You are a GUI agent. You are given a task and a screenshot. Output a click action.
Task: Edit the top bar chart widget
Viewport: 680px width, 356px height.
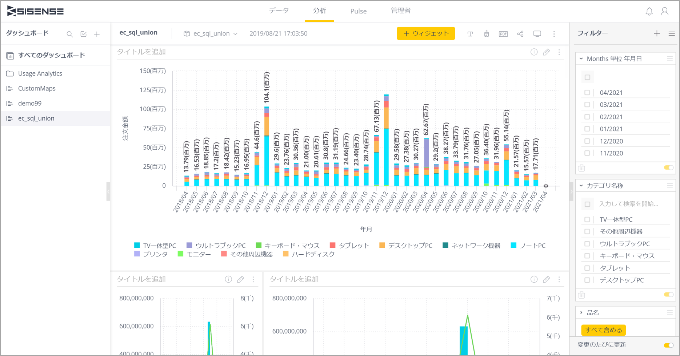click(546, 52)
